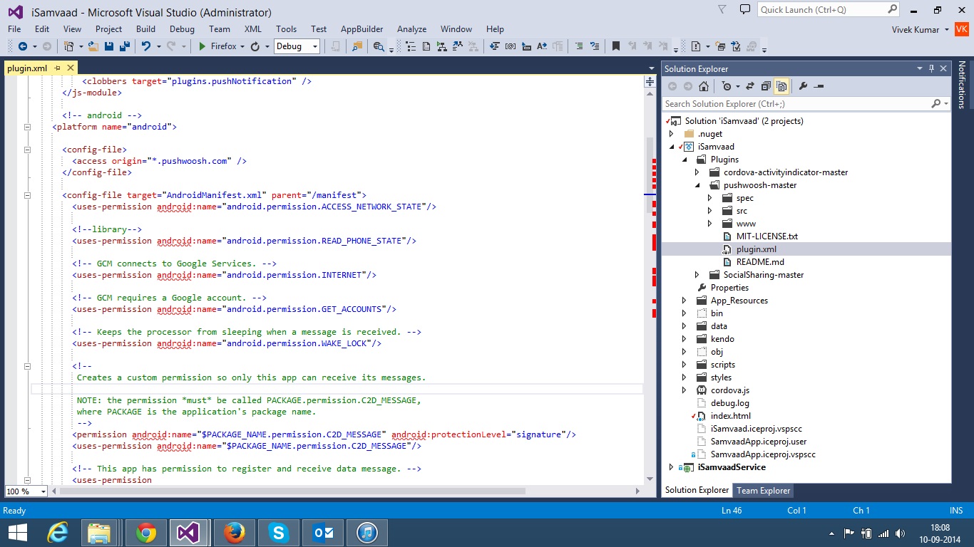Click the Navigate Backward toolbar icon
This screenshot has width=974, height=547.
coord(23,46)
